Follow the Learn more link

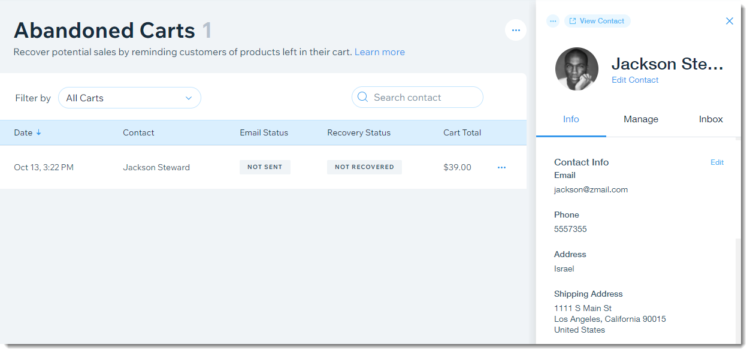[x=380, y=52]
